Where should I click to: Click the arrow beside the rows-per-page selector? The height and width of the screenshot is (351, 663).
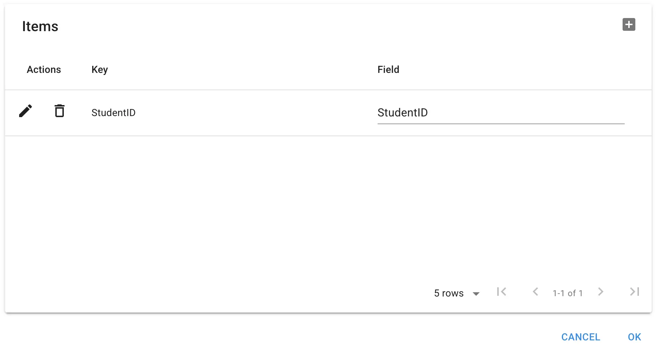(476, 294)
